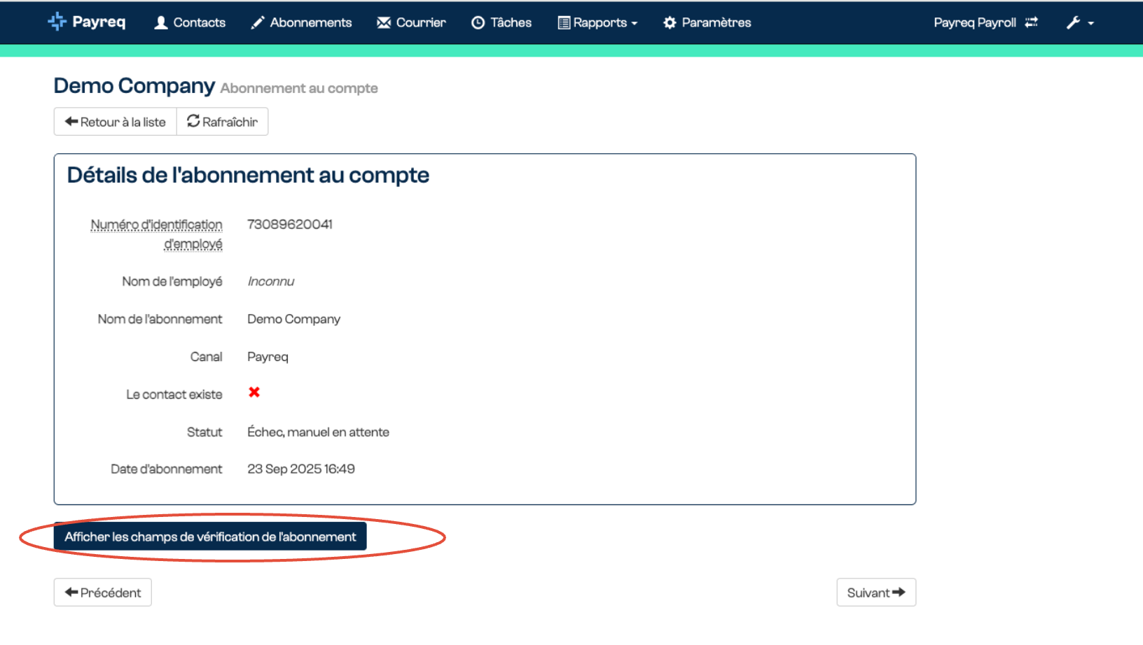This screenshot has width=1143, height=645.
Task: Select the date '23 Sep 2025 16:49'
Action: (301, 469)
